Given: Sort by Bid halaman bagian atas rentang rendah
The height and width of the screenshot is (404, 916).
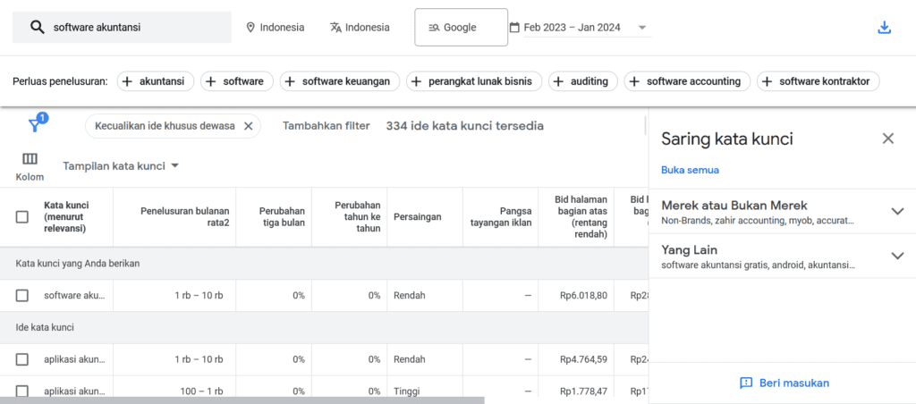Looking at the screenshot, I should [x=581, y=216].
